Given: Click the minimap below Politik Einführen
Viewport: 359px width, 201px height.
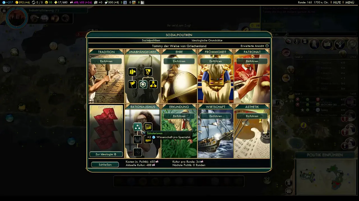Looking at the screenshot, I should click(326, 176).
